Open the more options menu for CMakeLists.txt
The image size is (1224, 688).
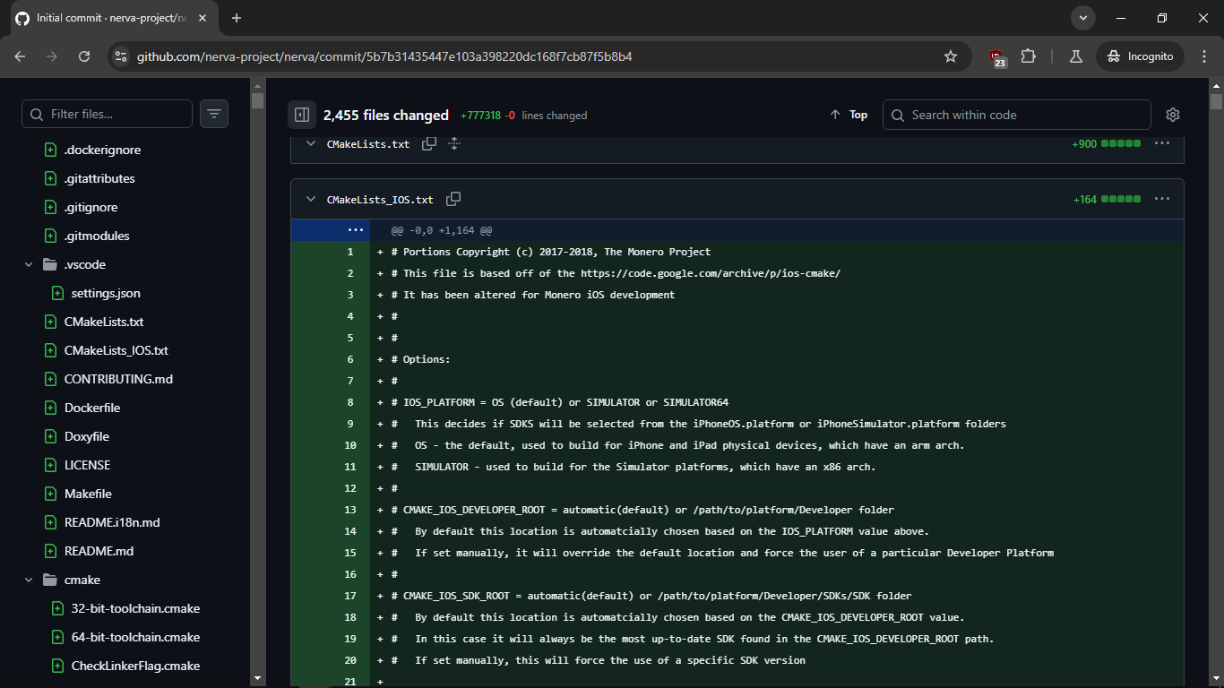pyautogui.click(x=1162, y=143)
